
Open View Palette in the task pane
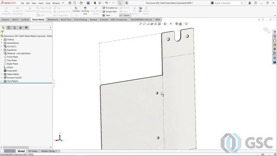point(274,45)
